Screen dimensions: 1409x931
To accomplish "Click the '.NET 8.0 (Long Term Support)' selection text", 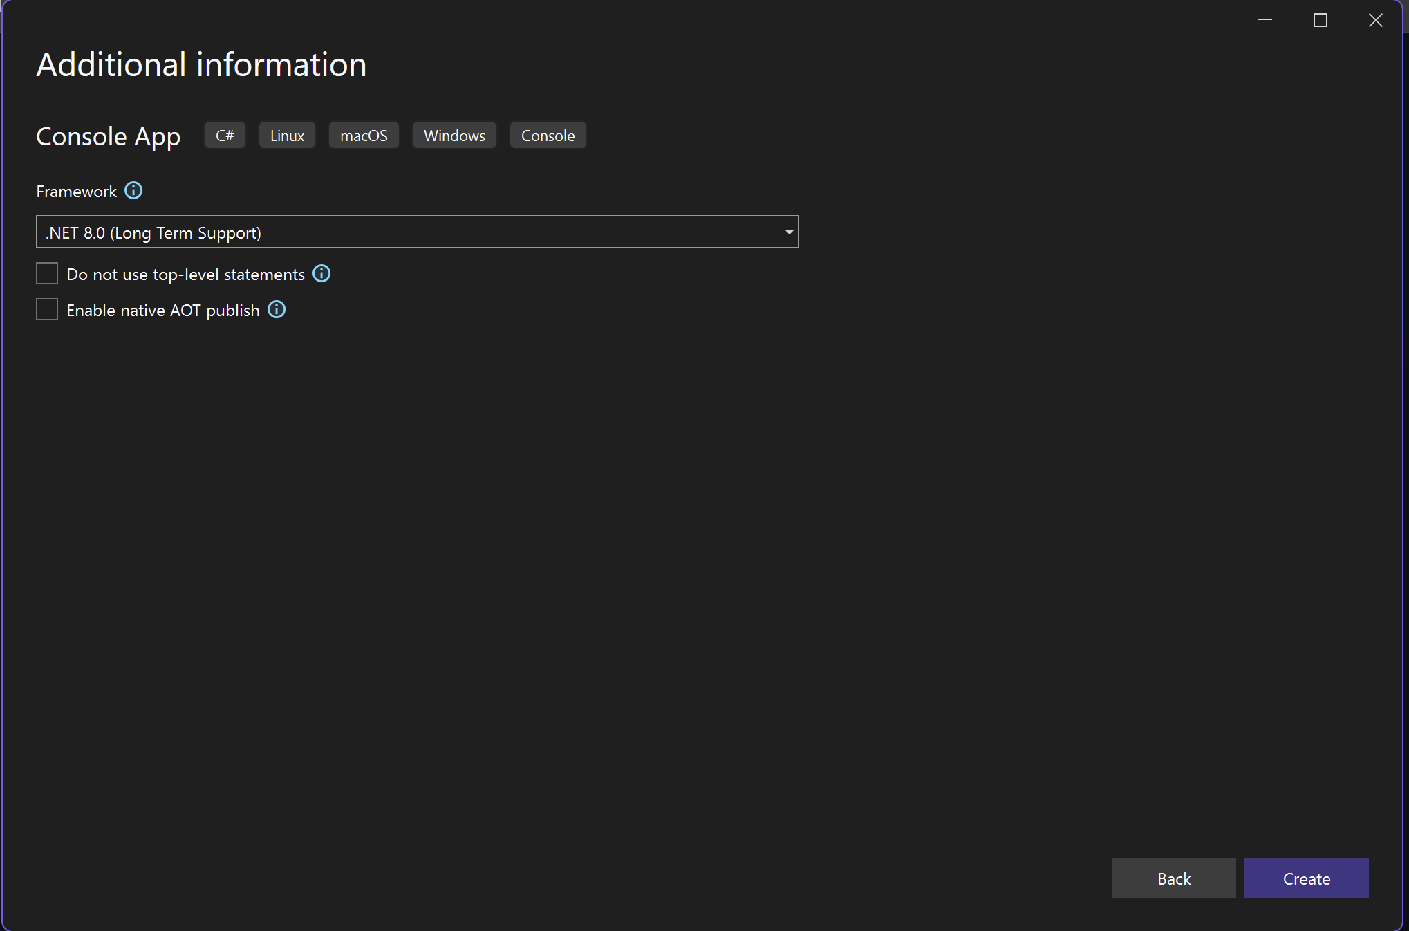I will click(x=153, y=233).
